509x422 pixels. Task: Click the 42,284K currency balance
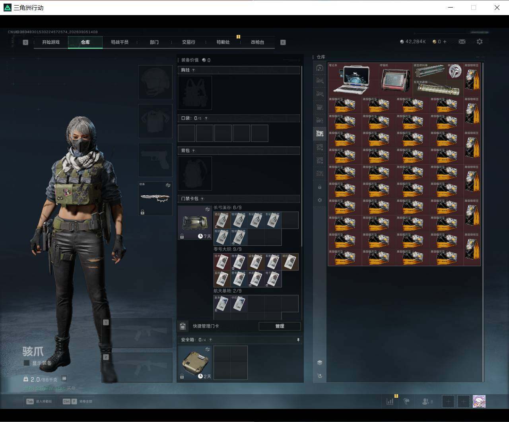[x=413, y=42]
